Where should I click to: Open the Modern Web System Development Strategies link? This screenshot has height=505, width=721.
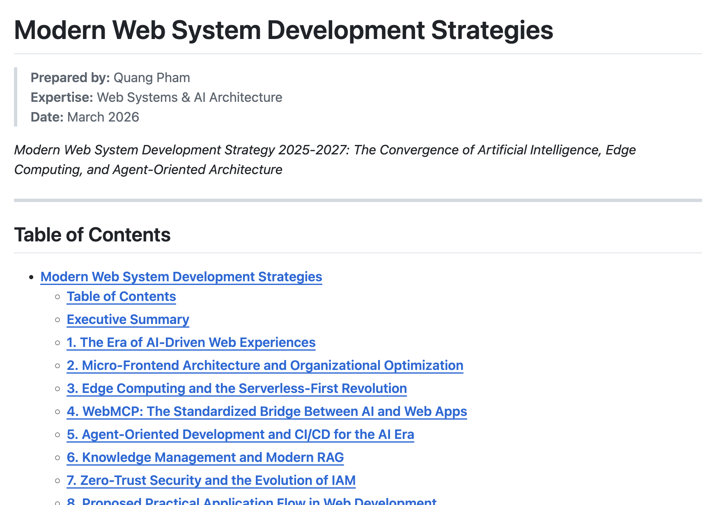click(181, 277)
